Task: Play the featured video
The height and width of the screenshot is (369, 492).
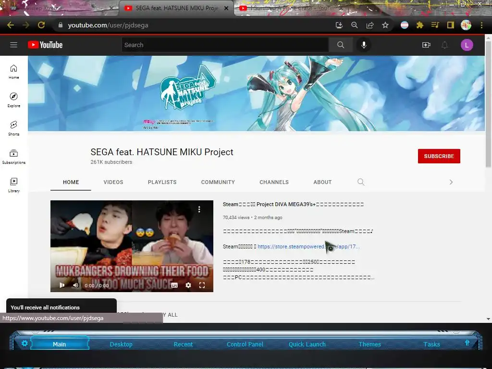Action: tap(62, 285)
